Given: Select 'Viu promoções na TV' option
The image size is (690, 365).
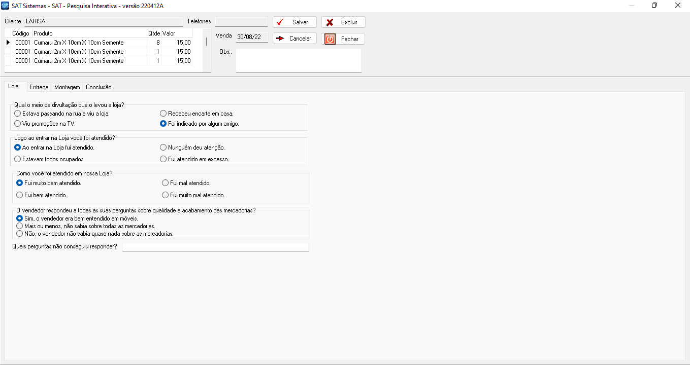Looking at the screenshot, I should pos(18,123).
